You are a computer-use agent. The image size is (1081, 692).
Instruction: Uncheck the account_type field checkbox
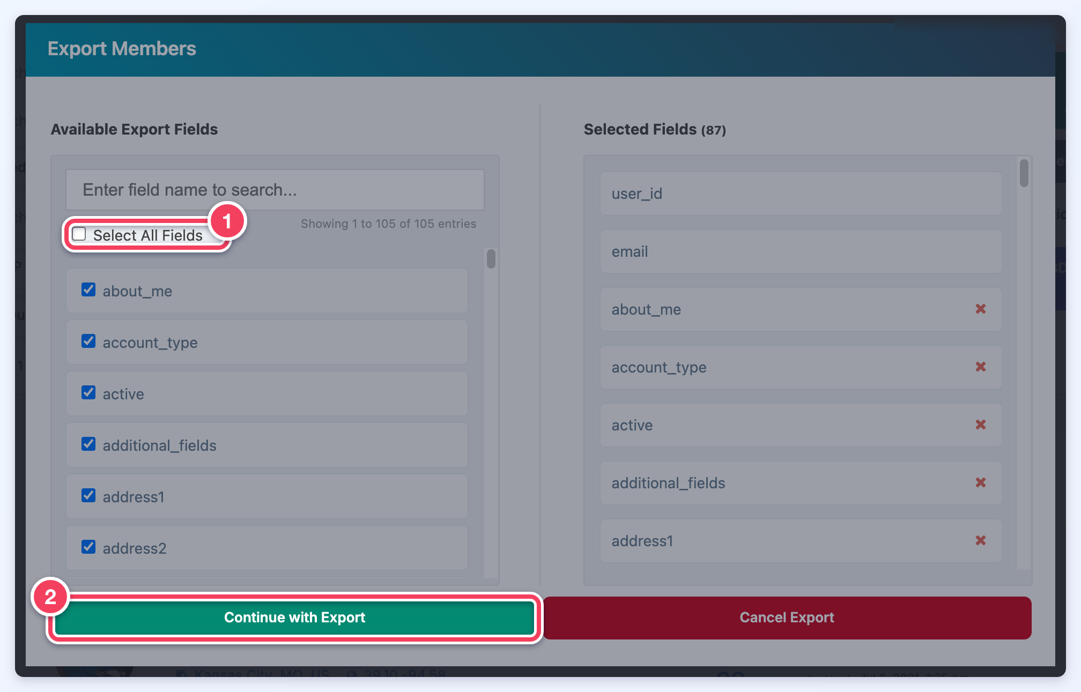[88, 341]
